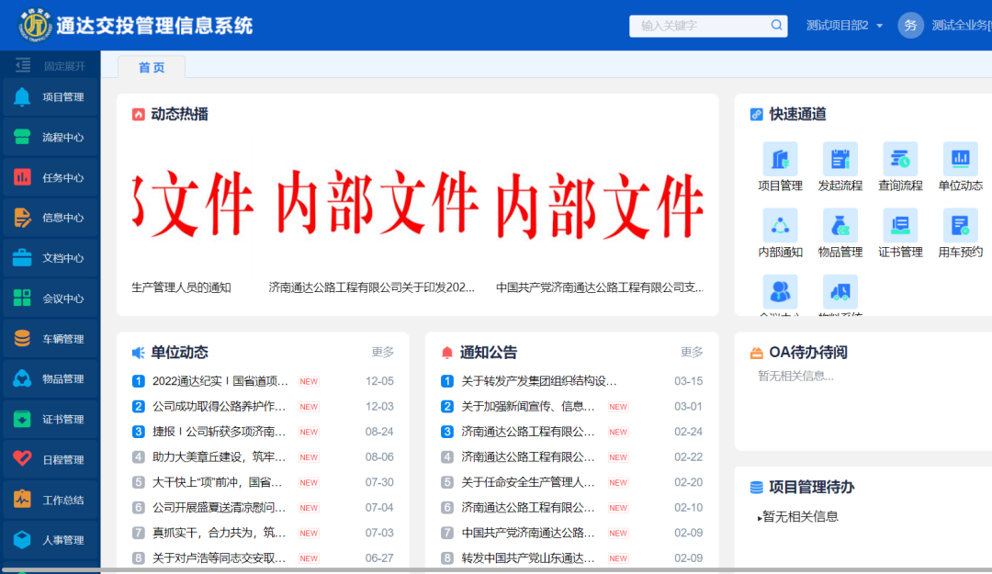Image resolution: width=992 pixels, height=574 pixels.
Task: Go to 工作总结 in the sidebar
Action: [x=50, y=501]
